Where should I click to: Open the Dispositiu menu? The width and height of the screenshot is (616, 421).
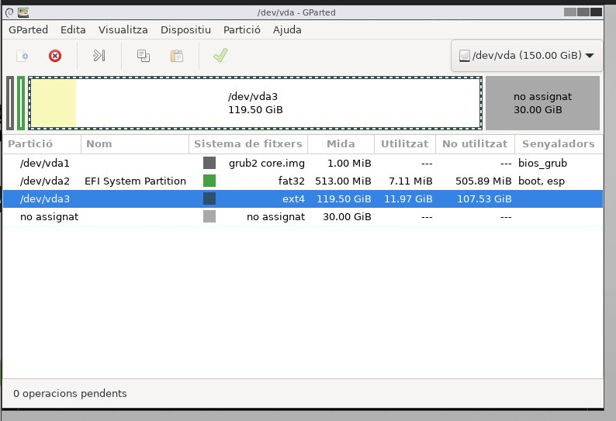point(185,29)
